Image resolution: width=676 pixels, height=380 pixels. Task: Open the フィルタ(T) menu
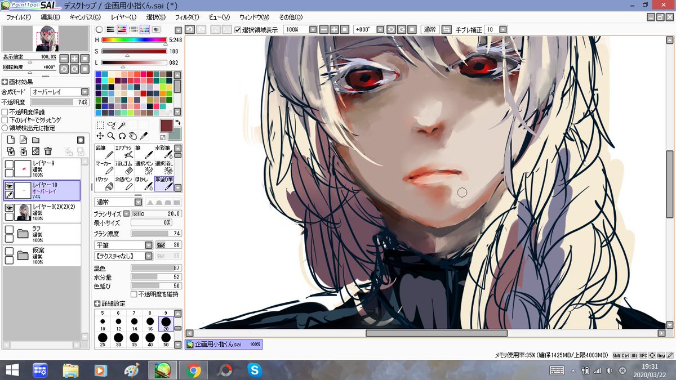[188, 17]
